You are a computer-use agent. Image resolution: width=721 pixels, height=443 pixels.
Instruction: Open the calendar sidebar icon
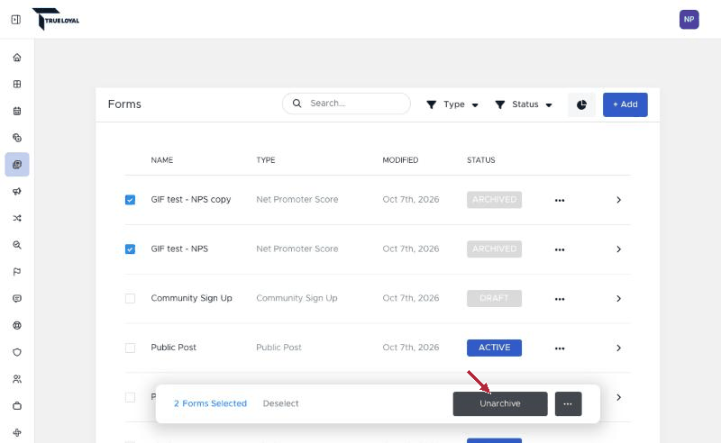point(17,111)
